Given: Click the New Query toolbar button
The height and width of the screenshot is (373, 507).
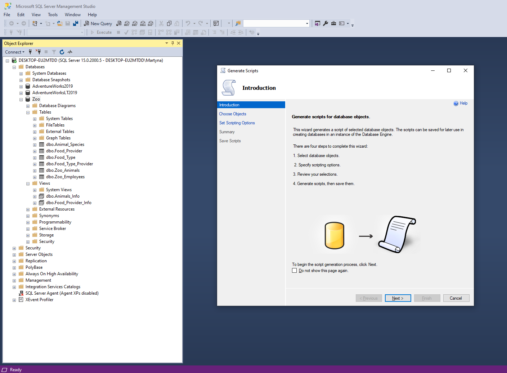Looking at the screenshot, I should pos(98,23).
